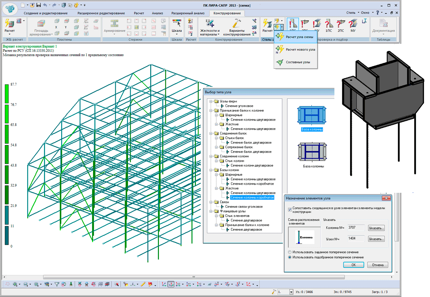Click the zoom in magnifier icon
430x297 pixels.
pos(15,284)
